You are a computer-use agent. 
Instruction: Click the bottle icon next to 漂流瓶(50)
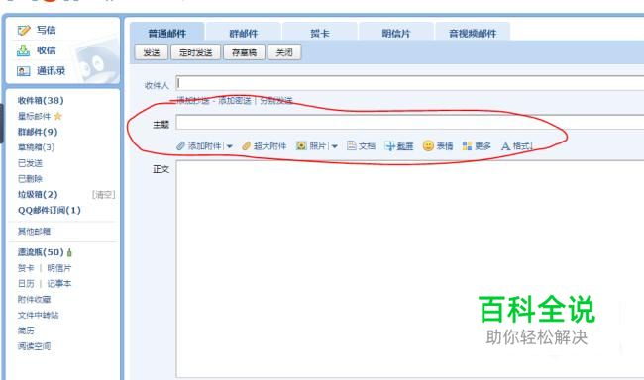(x=69, y=252)
